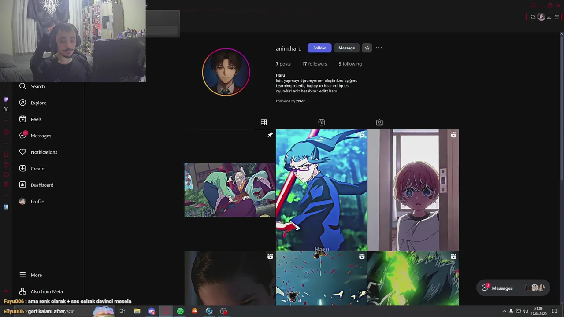Screen dimensions: 564x317
Task: Open the green flame reel thumbnail
Action: coord(413,278)
